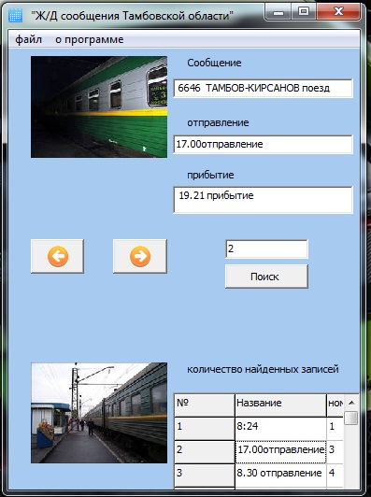Select the № column header
The image size is (371, 497).
[205, 405]
